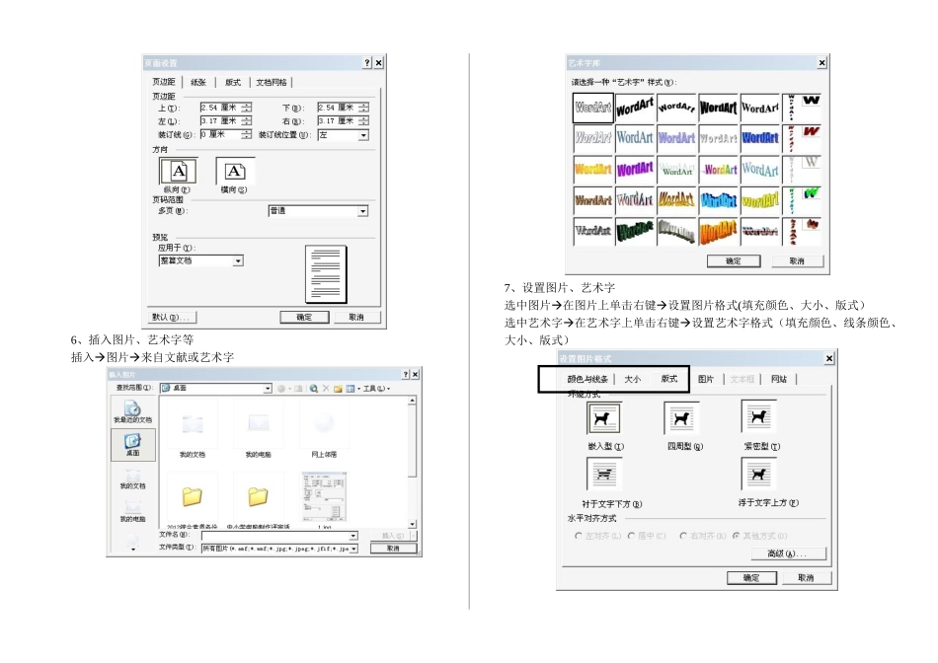The height and width of the screenshot is (663, 938).
Task: Click help question mark in 页面设置 dialog
Action: 367,63
